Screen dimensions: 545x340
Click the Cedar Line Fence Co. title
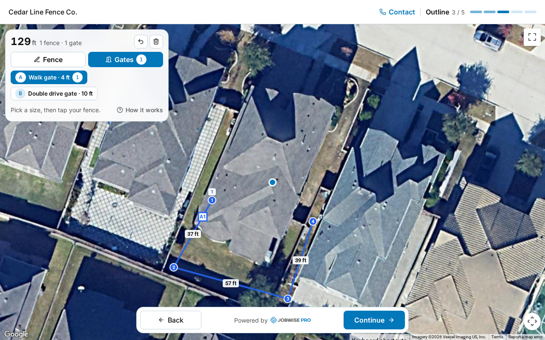(x=43, y=12)
